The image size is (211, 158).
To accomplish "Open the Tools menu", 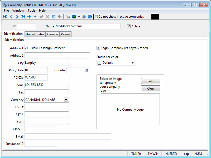I will 31,11.
